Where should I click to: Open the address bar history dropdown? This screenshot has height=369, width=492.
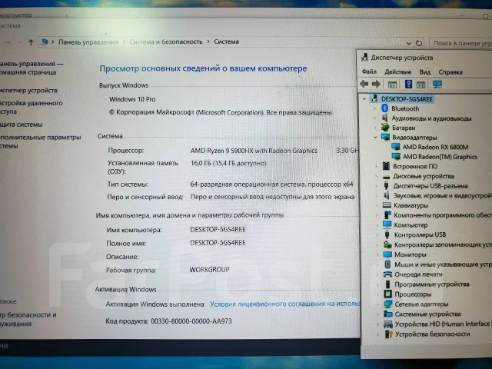(x=408, y=43)
